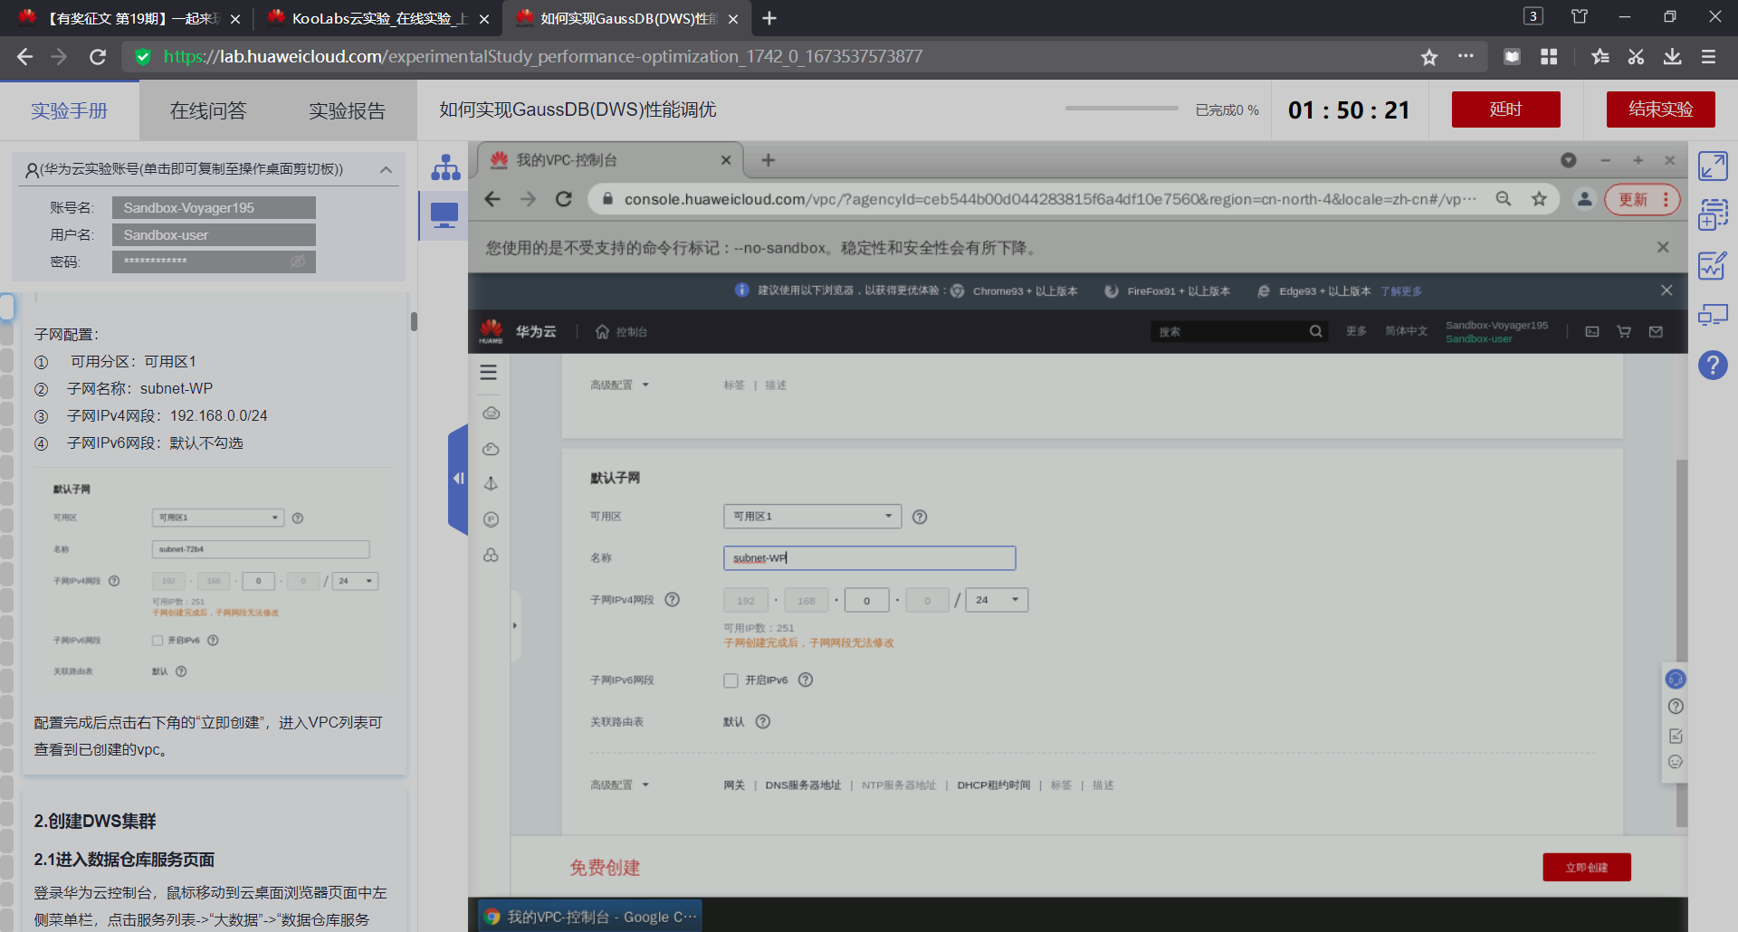Open the downloads icon in outer browser toolbar

coord(1672,57)
